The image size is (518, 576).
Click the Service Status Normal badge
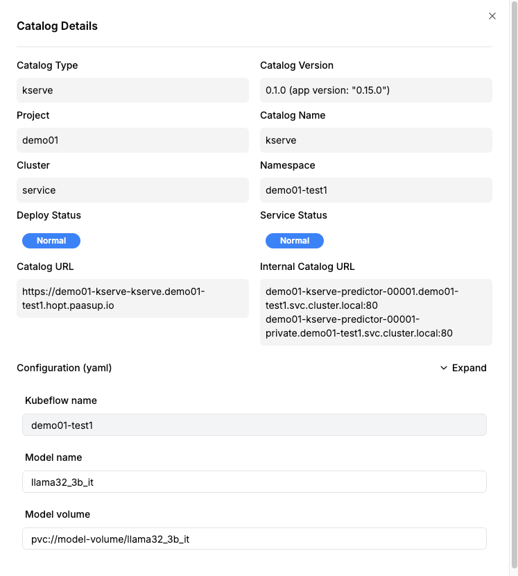[295, 241]
